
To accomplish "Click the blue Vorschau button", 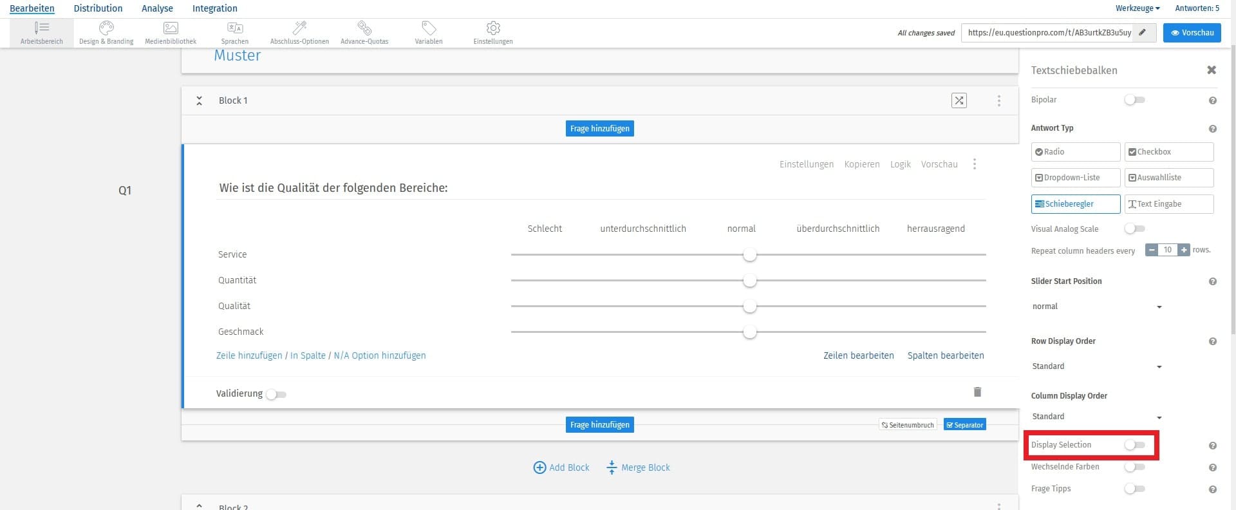I will pyautogui.click(x=1192, y=33).
